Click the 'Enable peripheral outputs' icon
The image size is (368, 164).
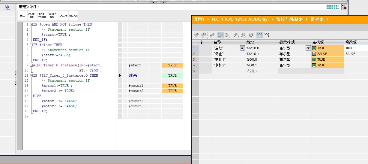click(251, 35)
